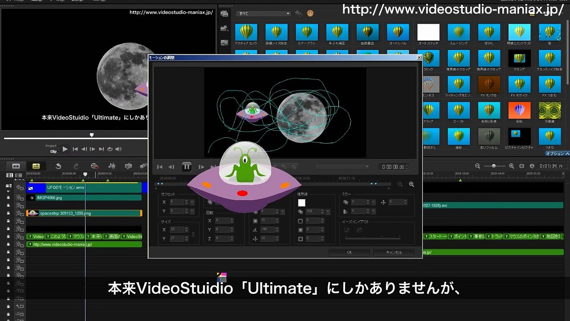Image resolution: width=570 pixels, height=321 pixels.
Task: Expand the オプション panel
Action: coord(557,153)
